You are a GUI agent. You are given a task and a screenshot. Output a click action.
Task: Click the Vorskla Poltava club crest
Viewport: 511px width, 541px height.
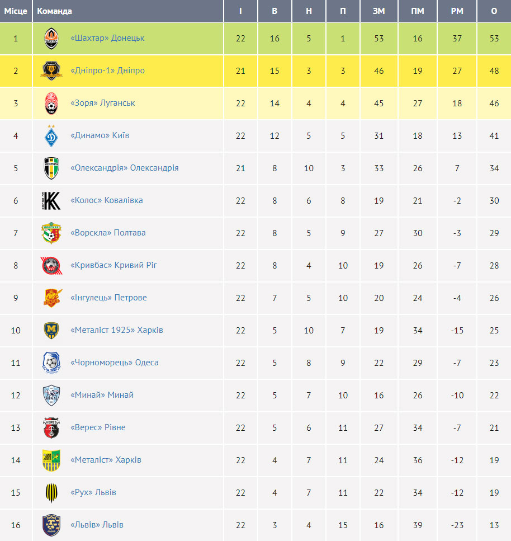click(x=51, y=233)
